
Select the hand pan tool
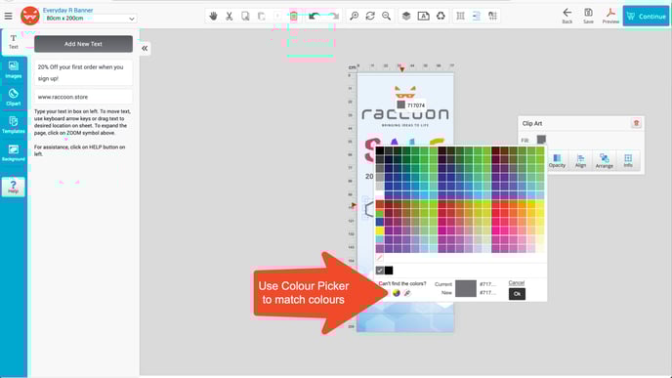point(213,17)
